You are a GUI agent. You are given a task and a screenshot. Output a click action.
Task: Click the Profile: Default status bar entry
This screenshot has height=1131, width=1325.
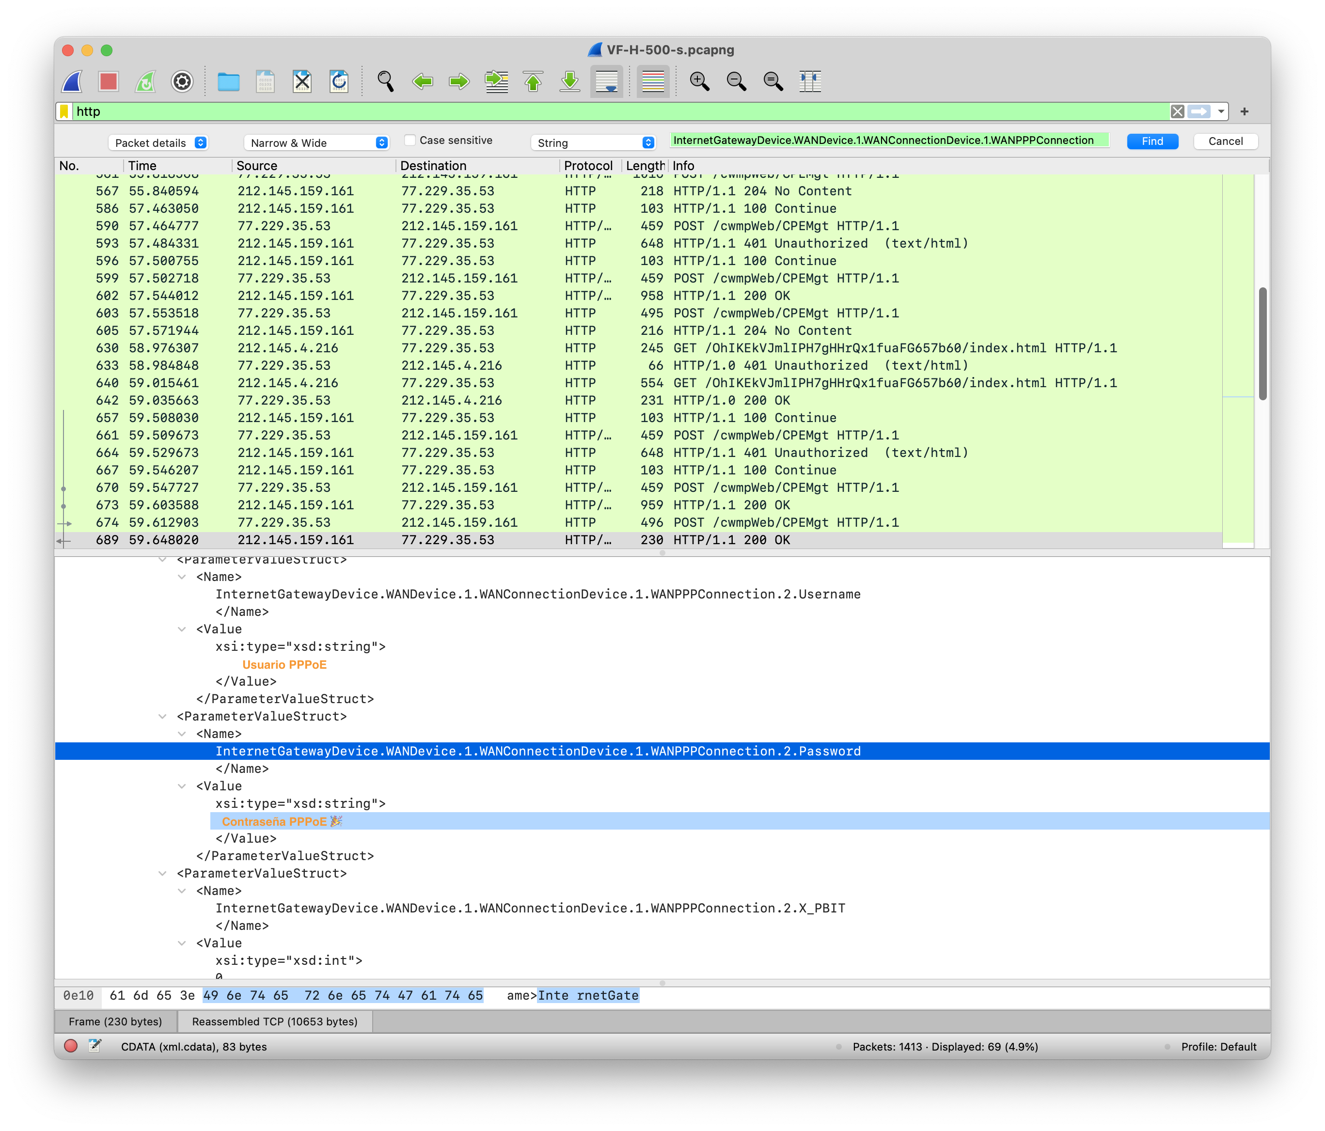pyautogui.click(x=1218, y=1047)
